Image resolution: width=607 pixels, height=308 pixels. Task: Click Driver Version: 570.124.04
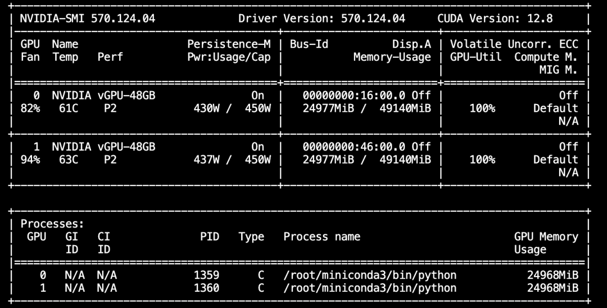point(321,18)
